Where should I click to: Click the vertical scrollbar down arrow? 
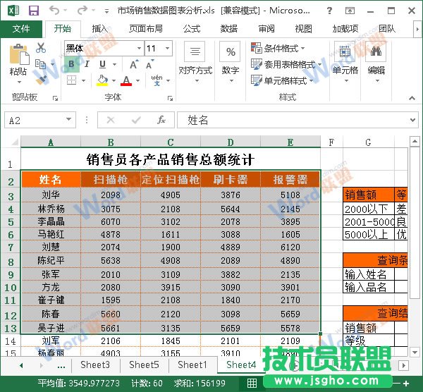coord(415,352)
